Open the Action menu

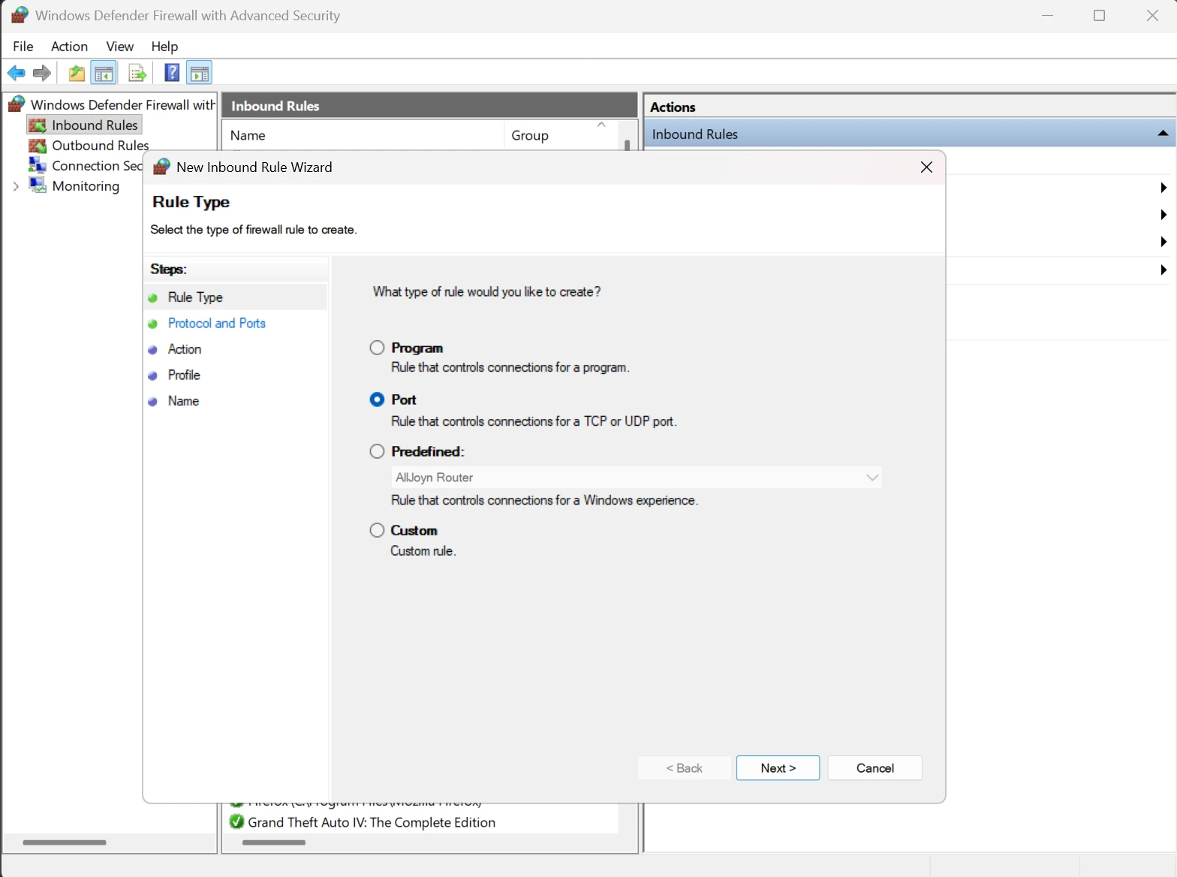coord(69,47)
